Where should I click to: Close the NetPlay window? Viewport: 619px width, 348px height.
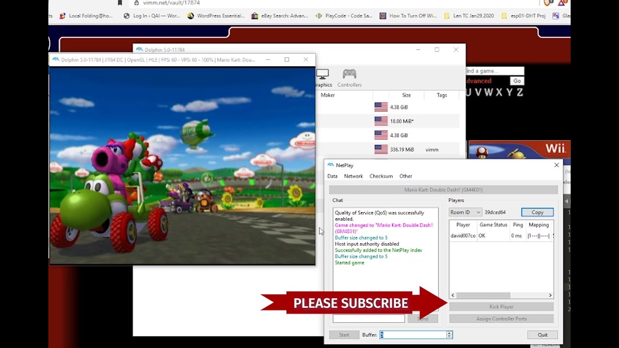coord(556,165)
